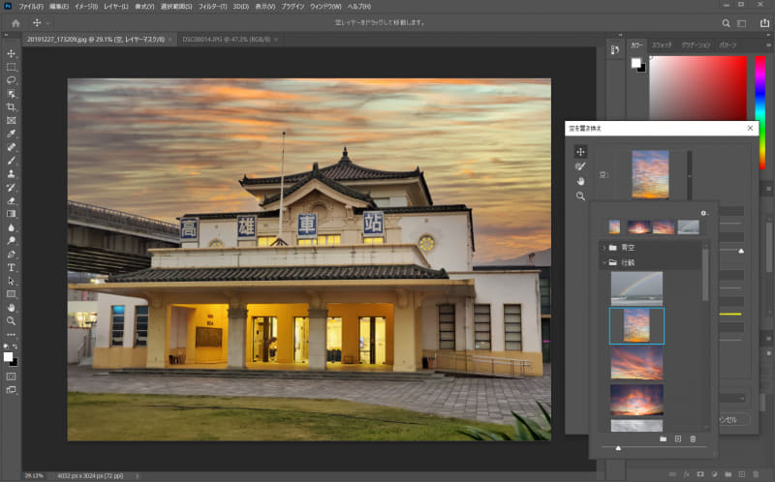Click the vertical hue slider

click(x=760, y=112)
